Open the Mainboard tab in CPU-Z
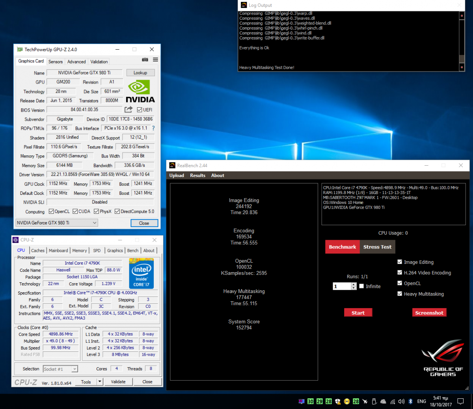Screen dimensions: 473x409 tap(58, 250)
